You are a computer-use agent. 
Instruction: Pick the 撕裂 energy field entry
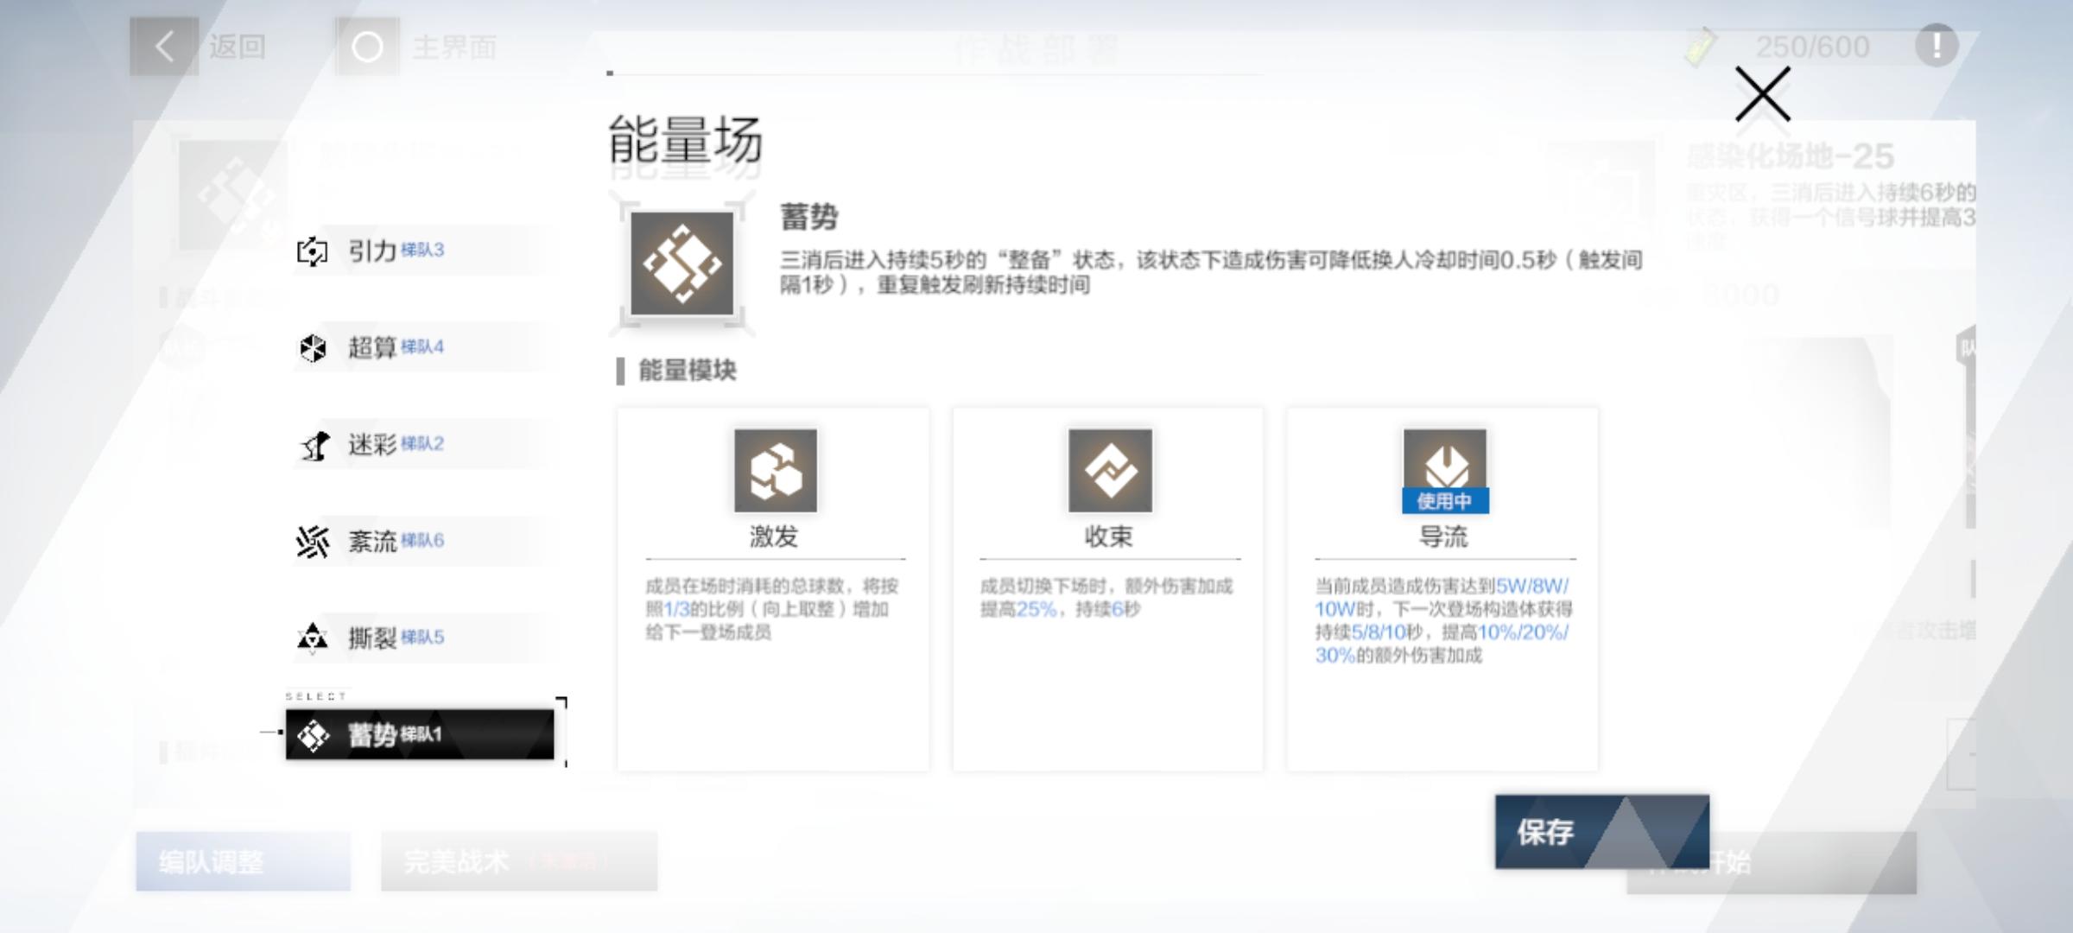click(420, 638)
